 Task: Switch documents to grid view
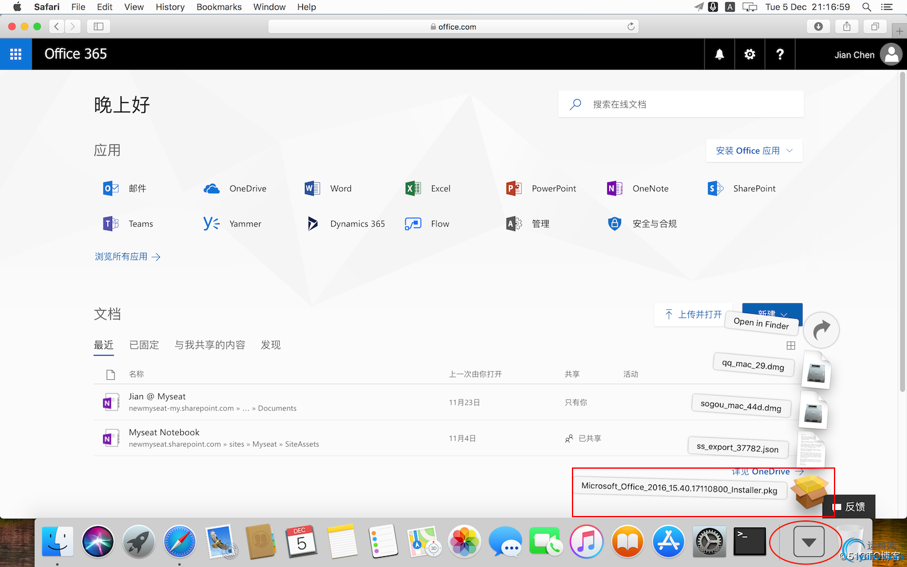coord(791,345)
